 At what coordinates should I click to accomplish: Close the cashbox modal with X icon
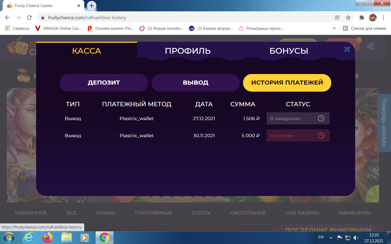[347, 49]
